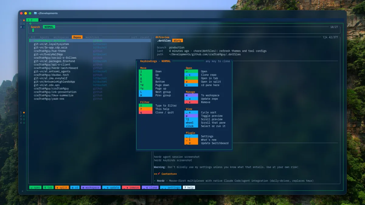Viewport: 365px width, 205px height.
Task: Click the 'Cycle sort' label in Keybindings
Action: click(x=209, y=112)
